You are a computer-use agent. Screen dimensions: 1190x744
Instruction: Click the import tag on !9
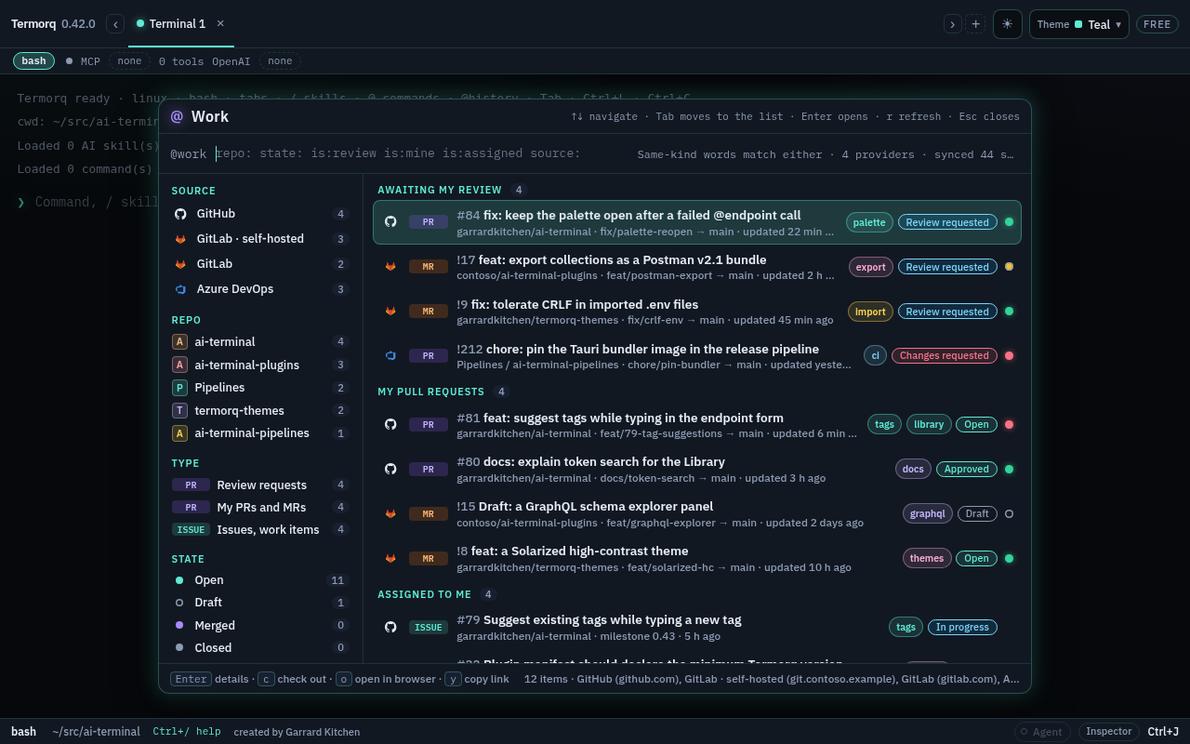pos(870,312)
